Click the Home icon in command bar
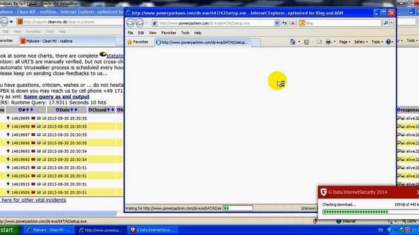The width and height of the screenshot is (419, 235). 293,42
